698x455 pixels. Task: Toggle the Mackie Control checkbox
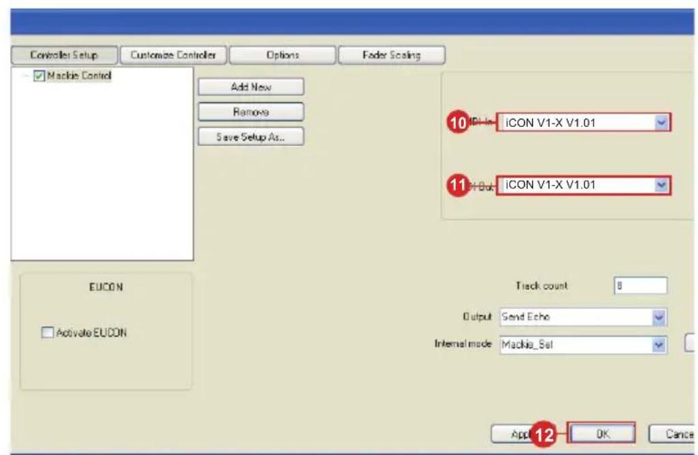click(x=39, y=76)
